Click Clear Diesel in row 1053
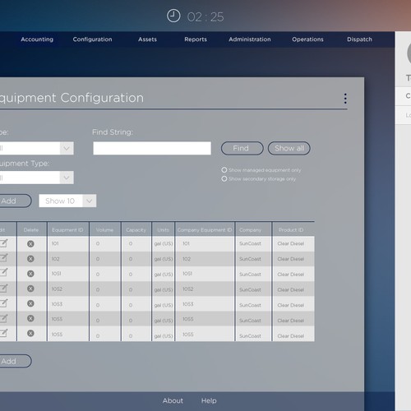This screenshot has width=411, height=411. tap(291, 305)
